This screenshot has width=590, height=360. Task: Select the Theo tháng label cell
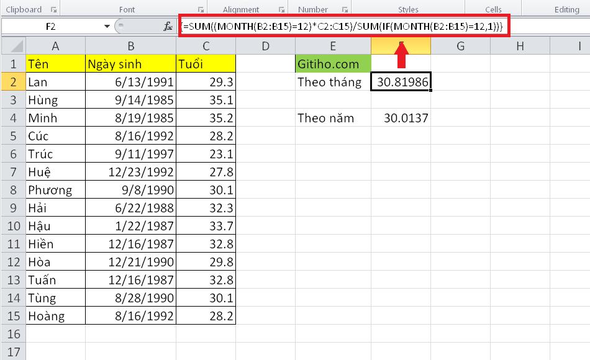pyautogui.click(x=331, y=81)
